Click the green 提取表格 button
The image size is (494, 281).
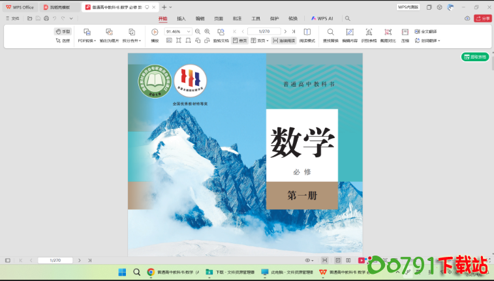tap(475, 57)
